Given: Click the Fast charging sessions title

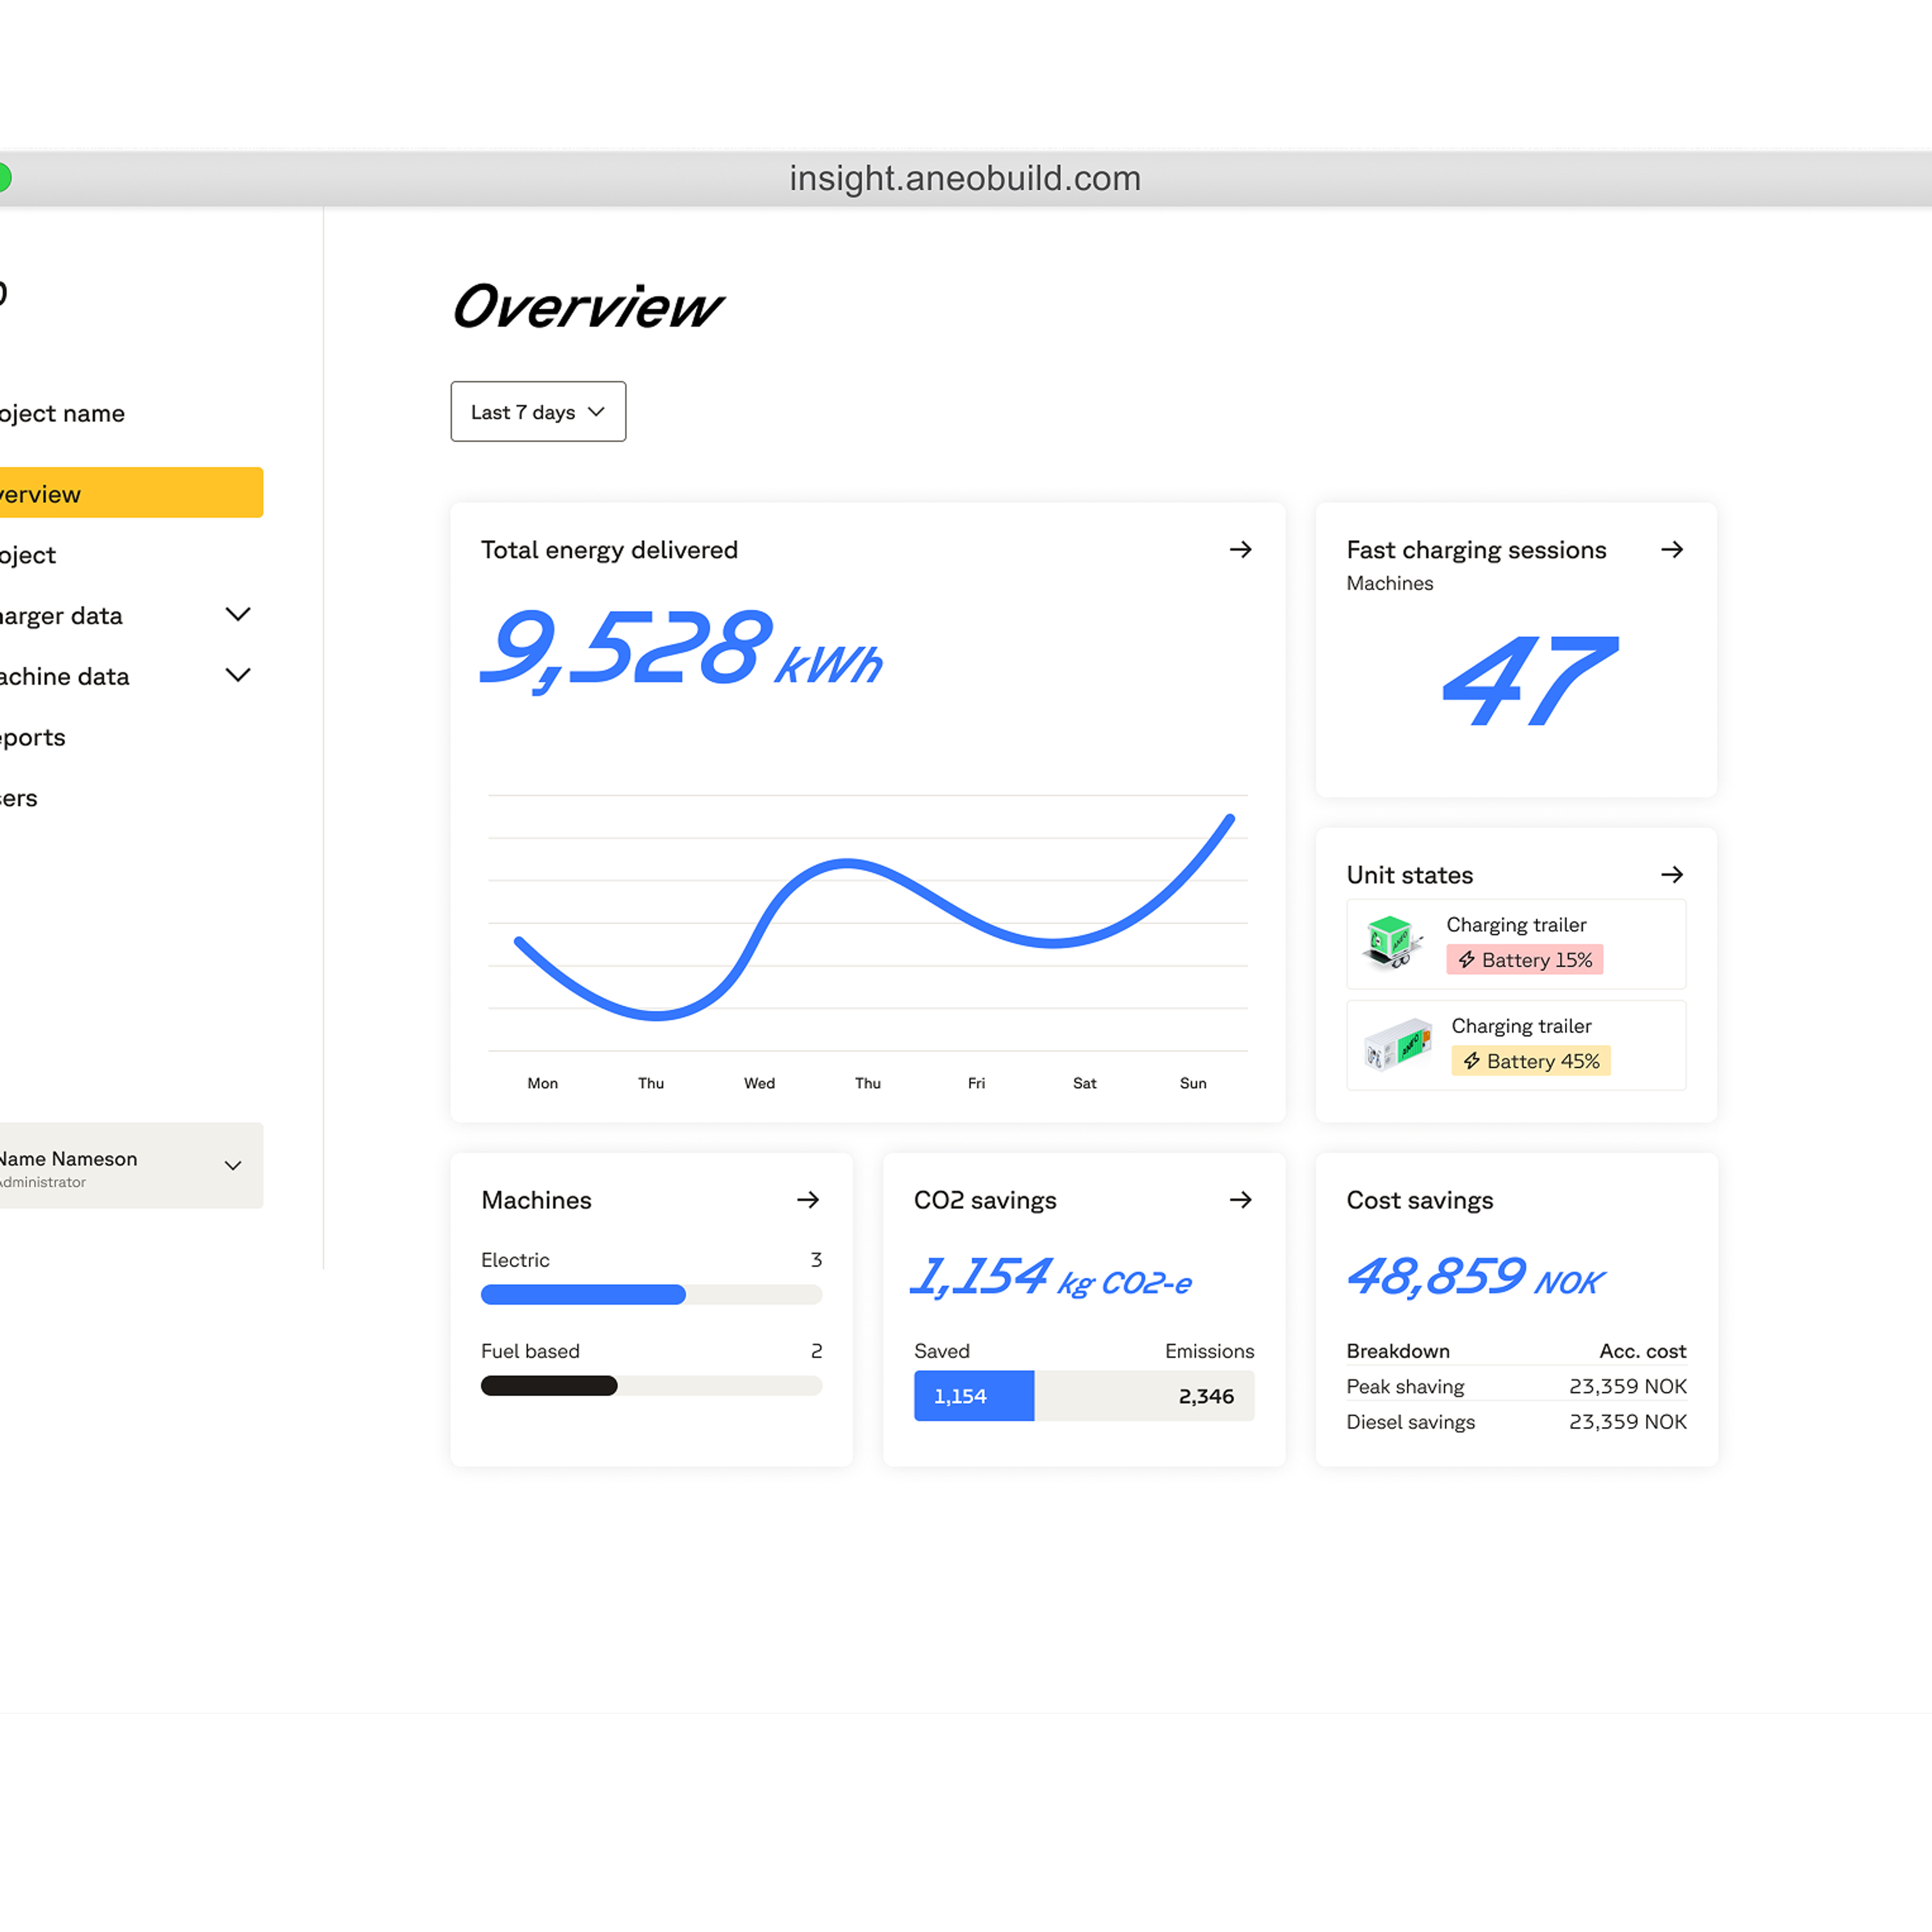Looking at the screenshot, I should [1476, 550].
